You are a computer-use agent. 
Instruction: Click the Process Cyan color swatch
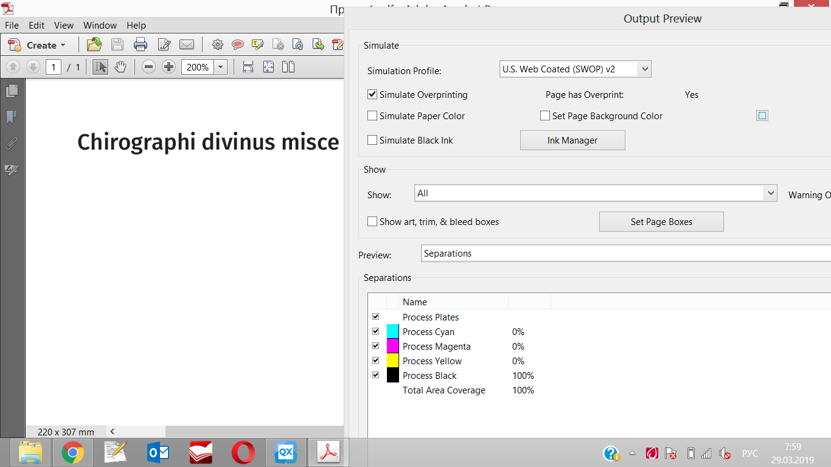click(393, 331)
